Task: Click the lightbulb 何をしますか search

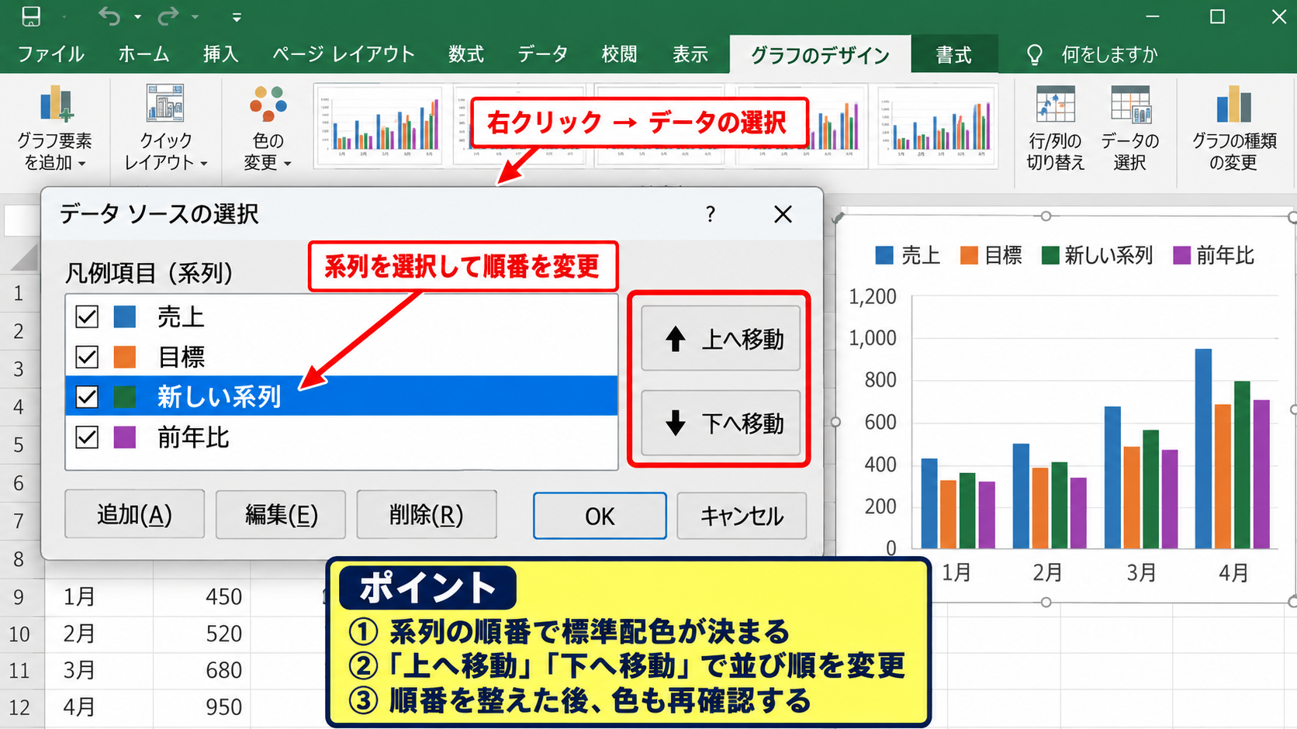Action: tap(1092, 54)
